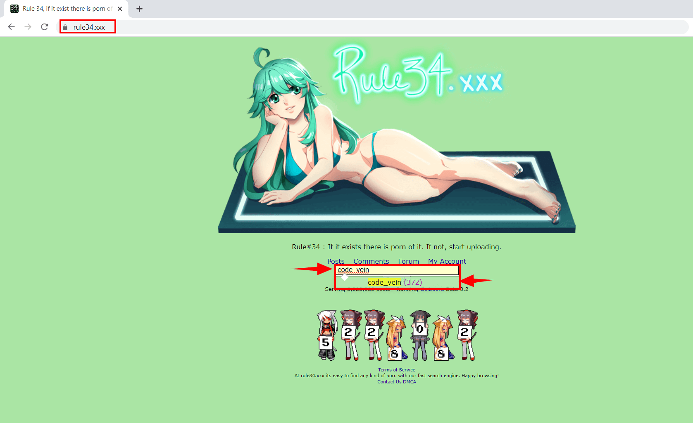Open the Comments link
Image resolution: width=693 pixels, height=423 pixels.
[371, 261]
